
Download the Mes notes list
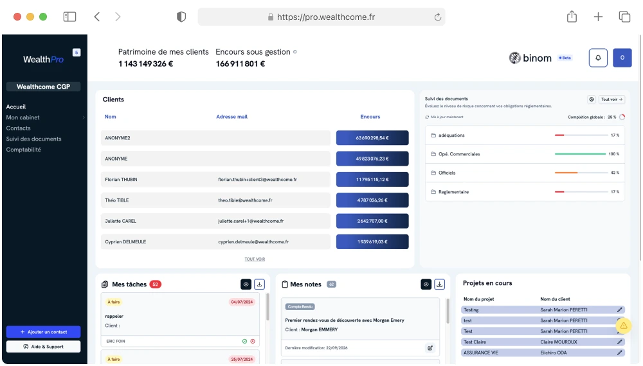[440, 284]
